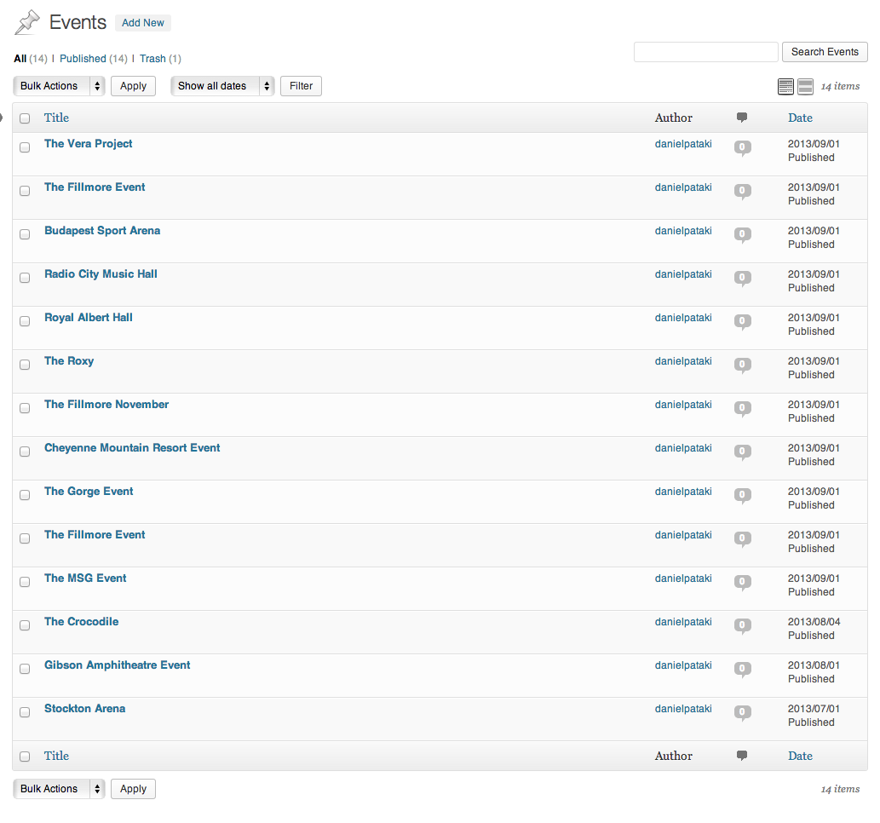Switch to excerpt view mode icon
The image size is (880, 823).
(x=805, y=86)
